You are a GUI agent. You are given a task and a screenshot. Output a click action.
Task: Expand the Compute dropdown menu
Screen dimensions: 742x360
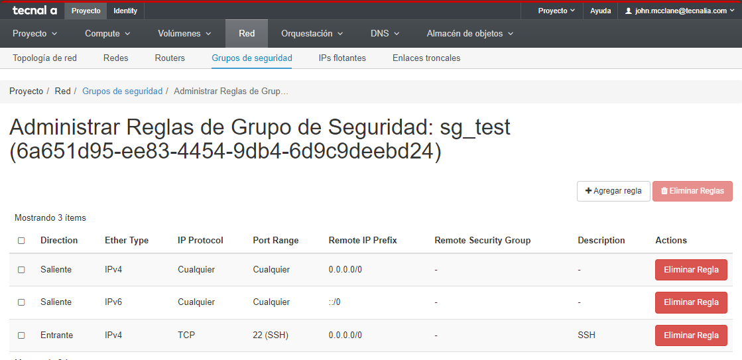pos(107,33)
